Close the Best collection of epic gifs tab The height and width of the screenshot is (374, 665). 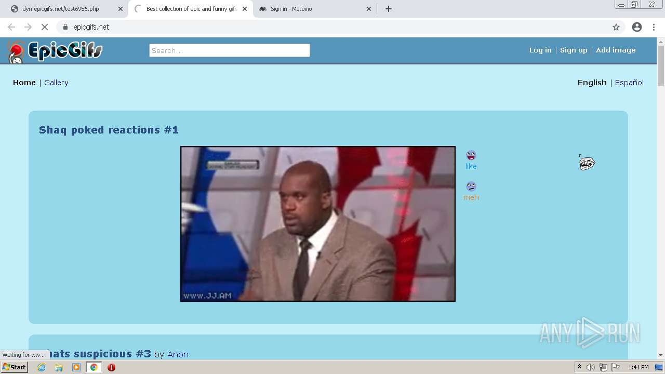point(245,9)
